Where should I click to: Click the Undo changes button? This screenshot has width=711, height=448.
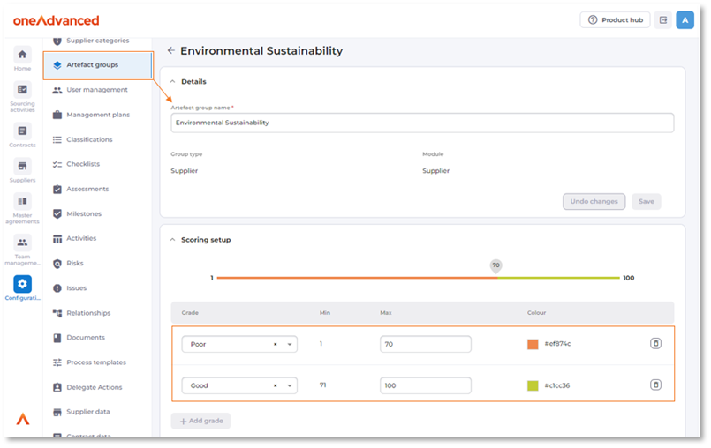(x=594, y=202)
